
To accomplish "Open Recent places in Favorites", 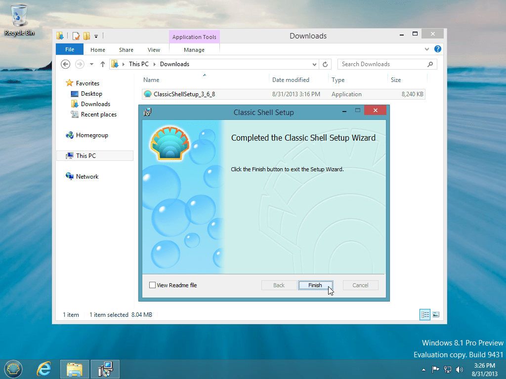I will [x=99, y=114].
